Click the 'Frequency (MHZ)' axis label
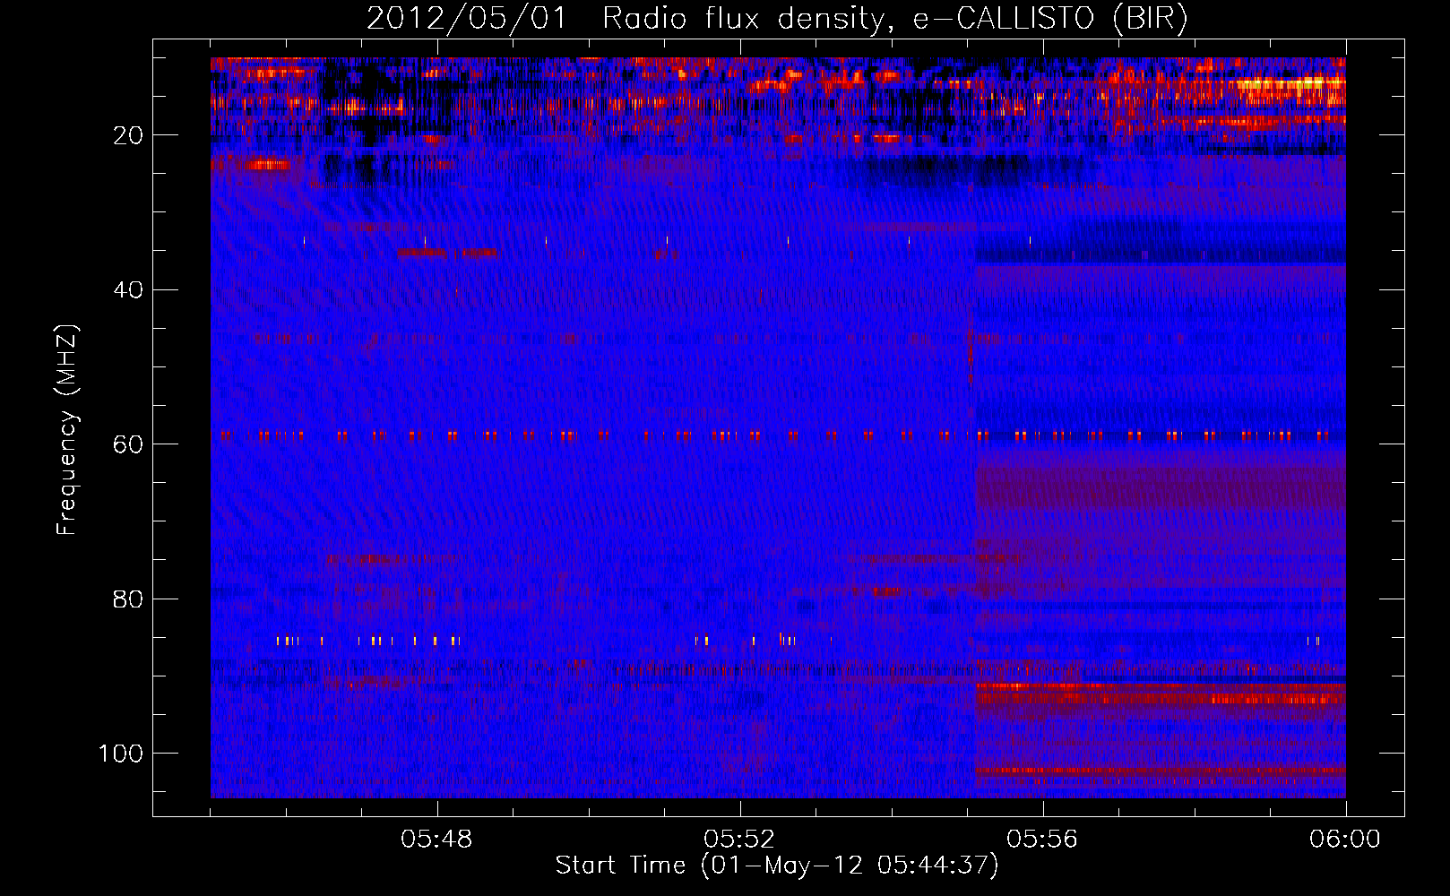The image size is (1450, 896). coord(67,429)
